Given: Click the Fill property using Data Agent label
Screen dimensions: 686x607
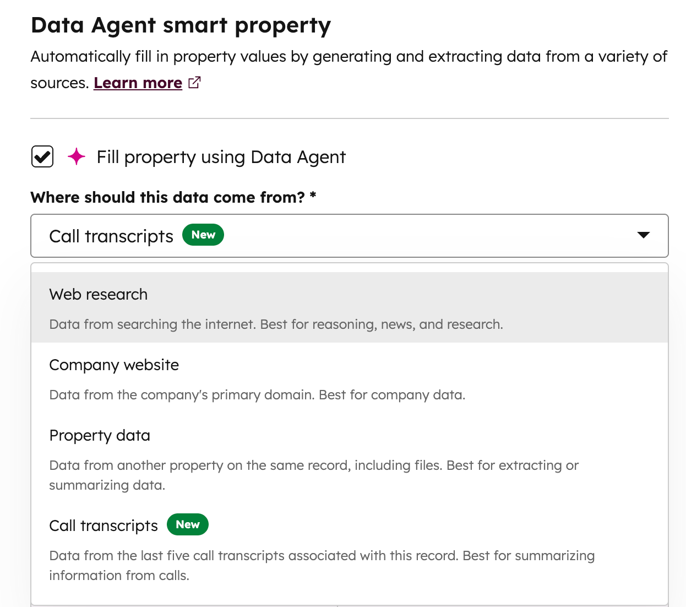Looking at the screenshot, I should click(221, 157).
